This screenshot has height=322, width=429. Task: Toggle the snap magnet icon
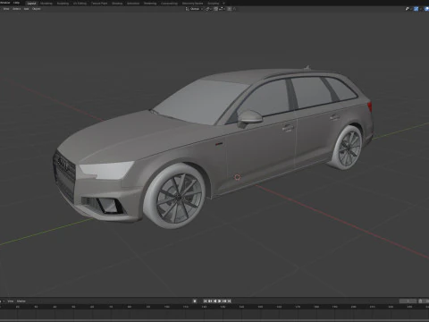215,9
